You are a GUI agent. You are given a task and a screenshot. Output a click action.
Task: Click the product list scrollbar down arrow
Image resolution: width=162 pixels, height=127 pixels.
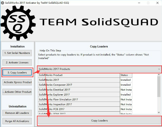coord(159,112)
